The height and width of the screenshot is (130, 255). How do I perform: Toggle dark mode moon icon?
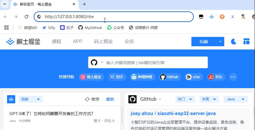[x=234, y=42]
